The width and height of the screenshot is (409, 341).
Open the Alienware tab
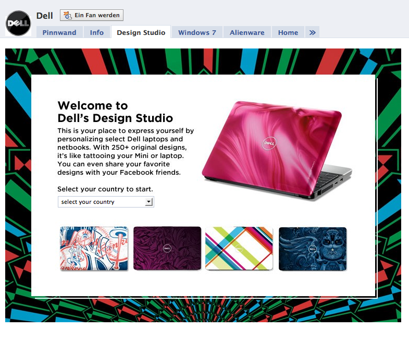[x=247, y=32]
